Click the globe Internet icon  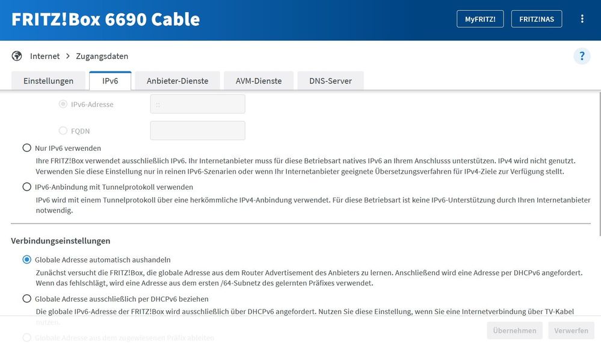17,56
